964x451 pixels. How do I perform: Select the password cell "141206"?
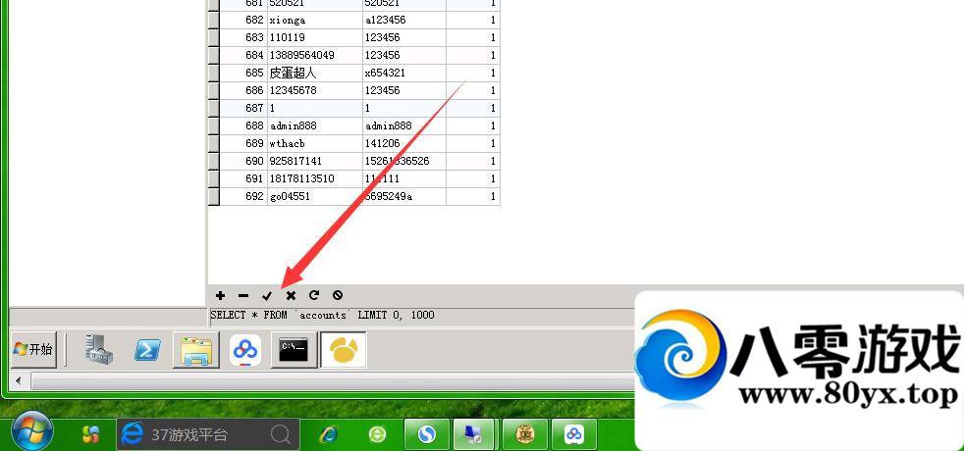[403, 143]
